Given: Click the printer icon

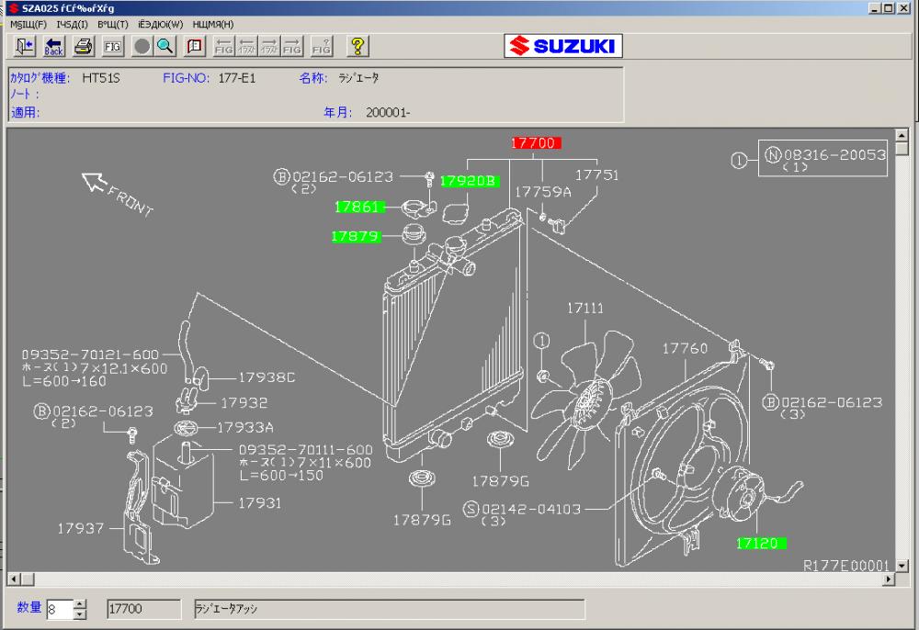Looking at the screenshot, I should (x=84, y=46).
